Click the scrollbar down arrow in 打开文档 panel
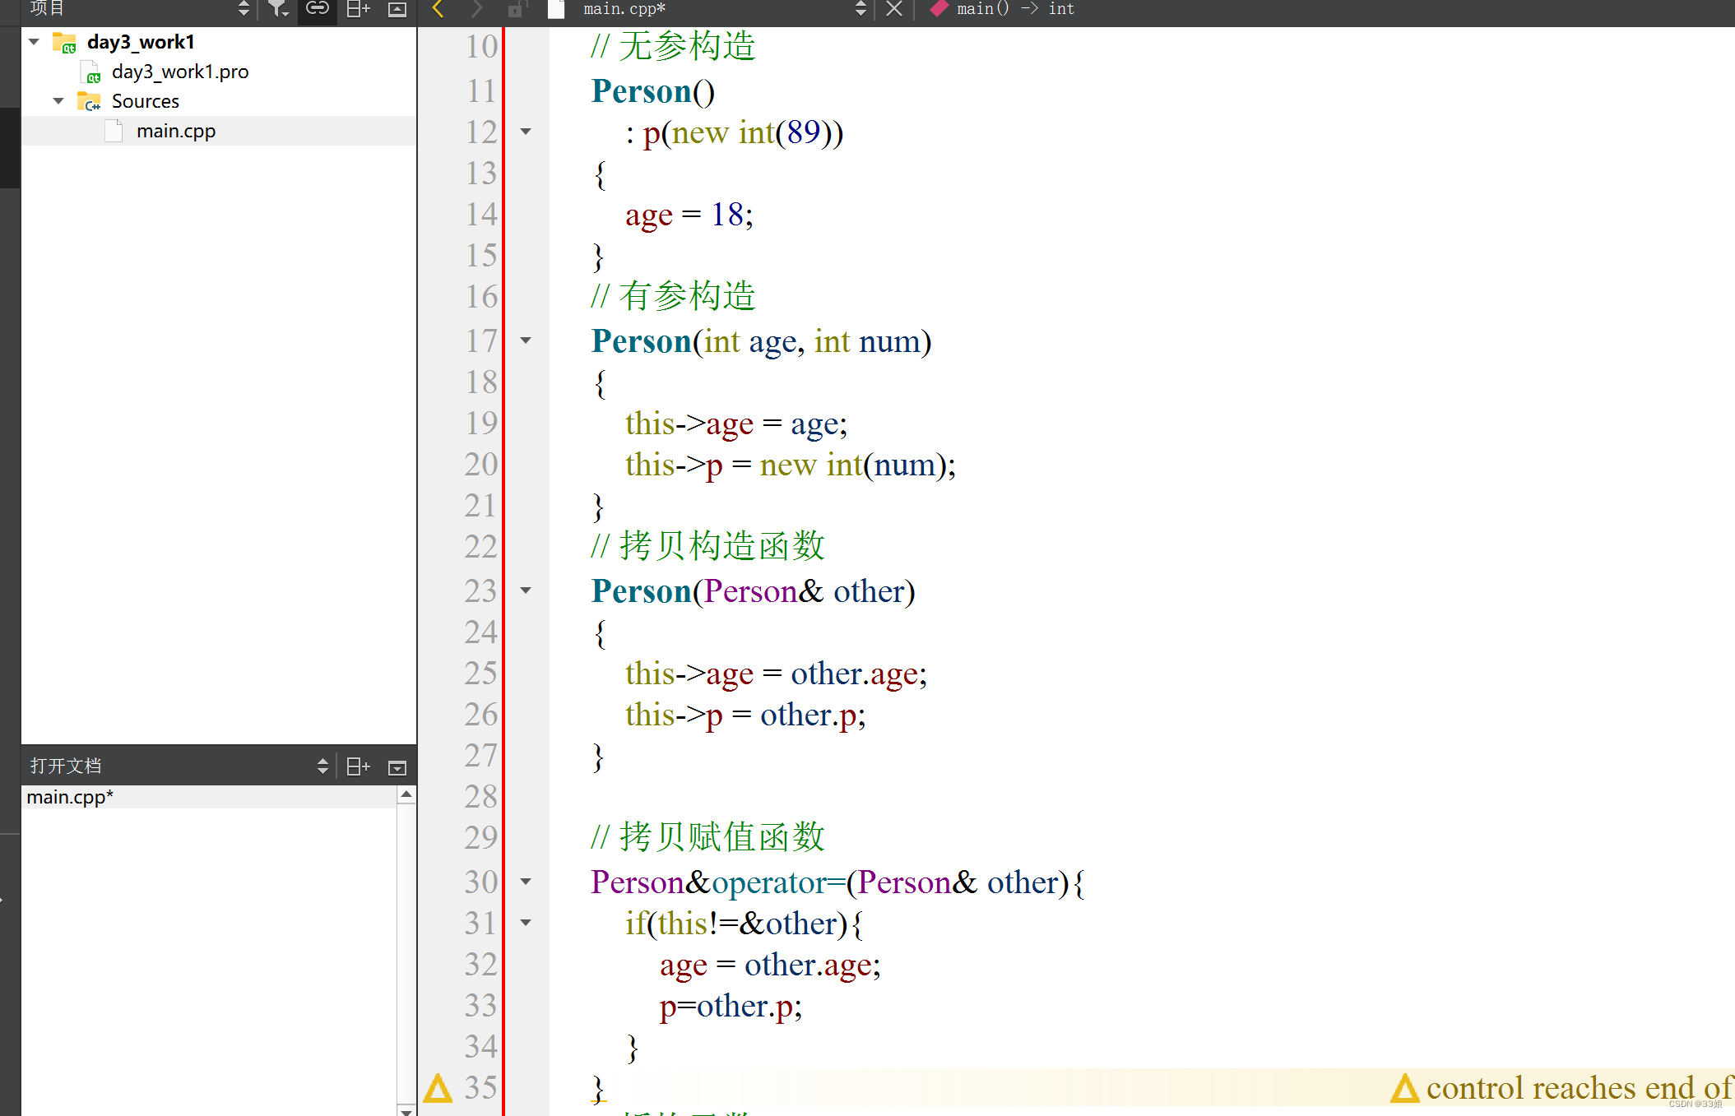Screen dimensions: 1735x1116 click(x=406, y=1109)
